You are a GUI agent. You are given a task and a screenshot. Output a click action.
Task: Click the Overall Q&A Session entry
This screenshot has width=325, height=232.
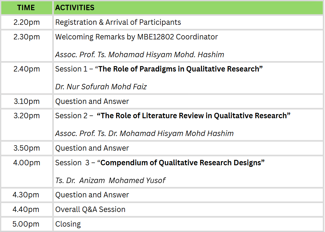[90, 209]
